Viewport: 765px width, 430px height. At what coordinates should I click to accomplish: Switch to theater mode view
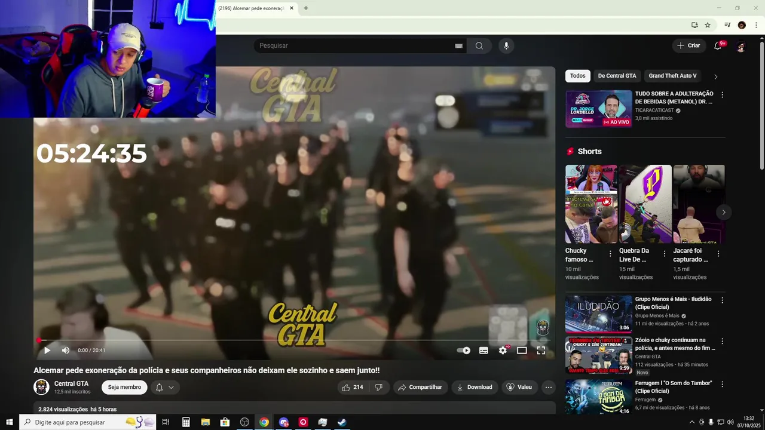[x=522, y=351]
